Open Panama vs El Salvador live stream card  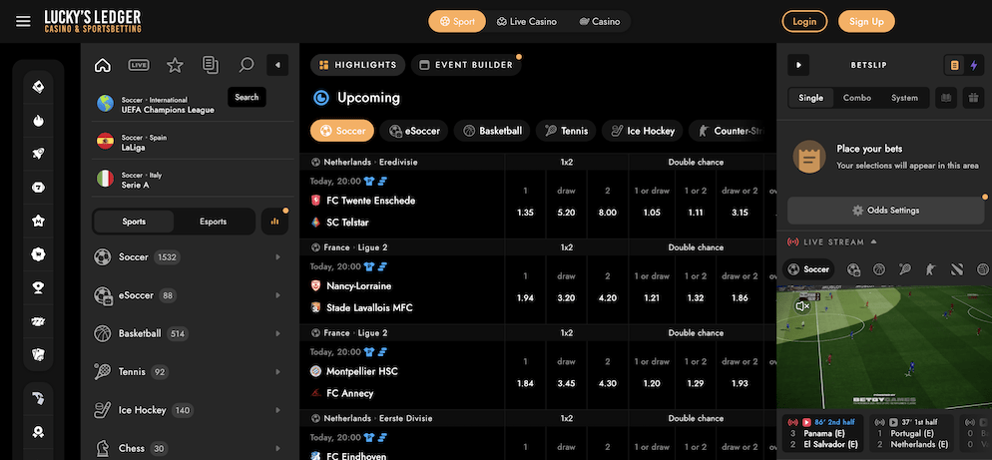click(x=822, y=434)
